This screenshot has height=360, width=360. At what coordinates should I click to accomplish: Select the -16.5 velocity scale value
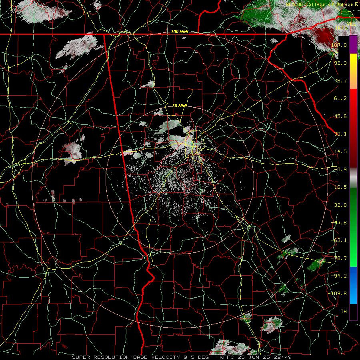339,187
